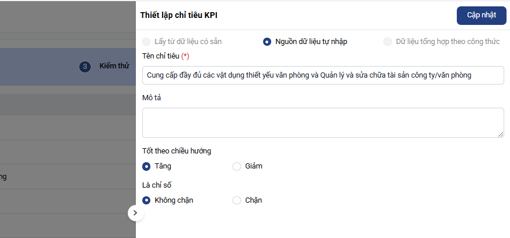Open the 'Kiểm thử' step label
Viewport: 510px width, 238px height.
click(114, 67)
